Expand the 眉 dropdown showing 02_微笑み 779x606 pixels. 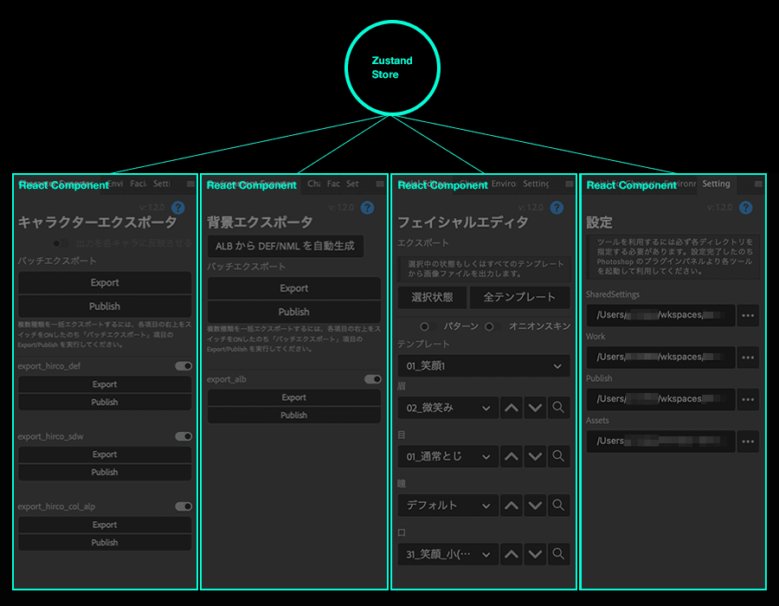(447, 408)
